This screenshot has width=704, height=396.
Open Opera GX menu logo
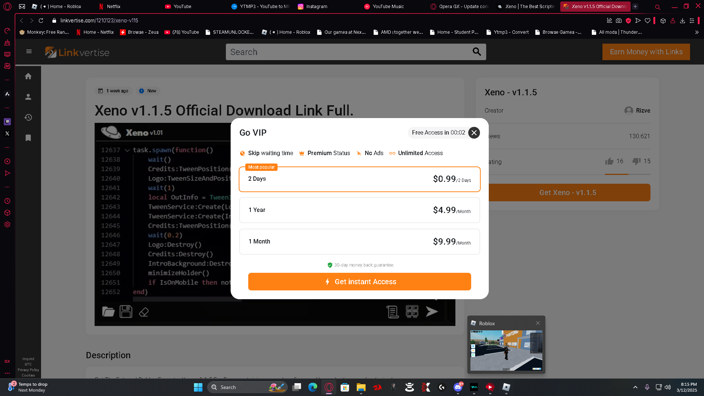[7, 7]
